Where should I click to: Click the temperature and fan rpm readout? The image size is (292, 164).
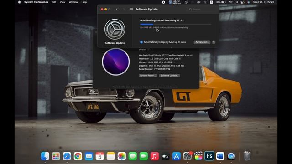177,2
